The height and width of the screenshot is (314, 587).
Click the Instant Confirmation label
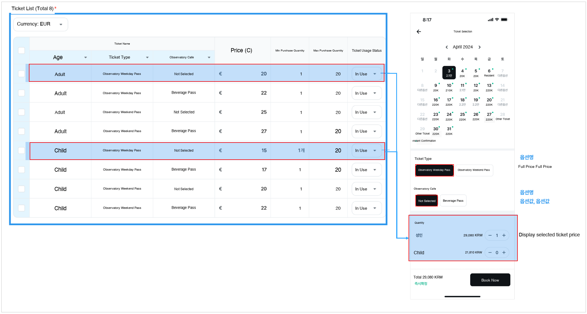[x=424, y=141]
